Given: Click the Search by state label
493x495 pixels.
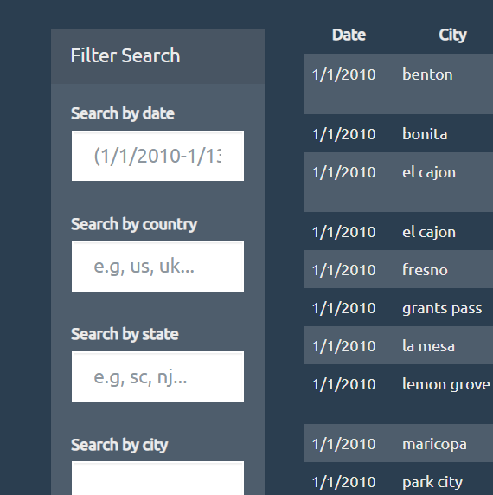Looking at the screenshot, I should [x=125, y=334].
